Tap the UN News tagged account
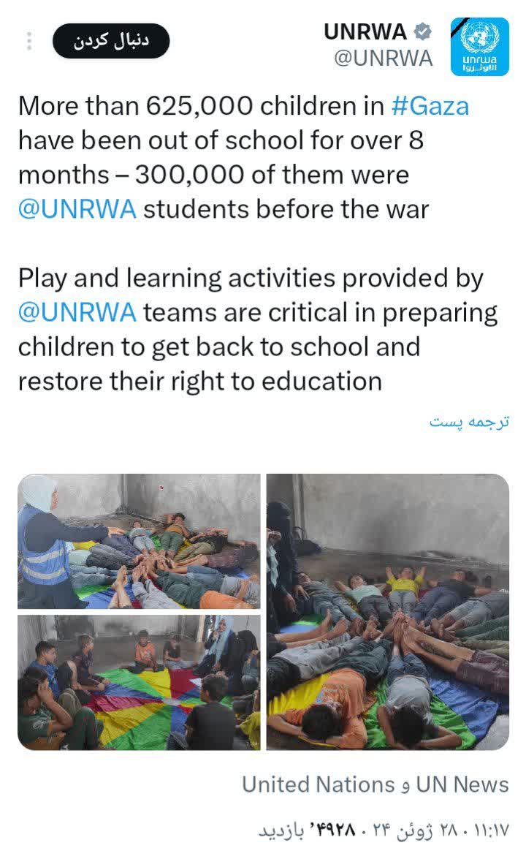The image size is (526, 859). coord(462,784)
